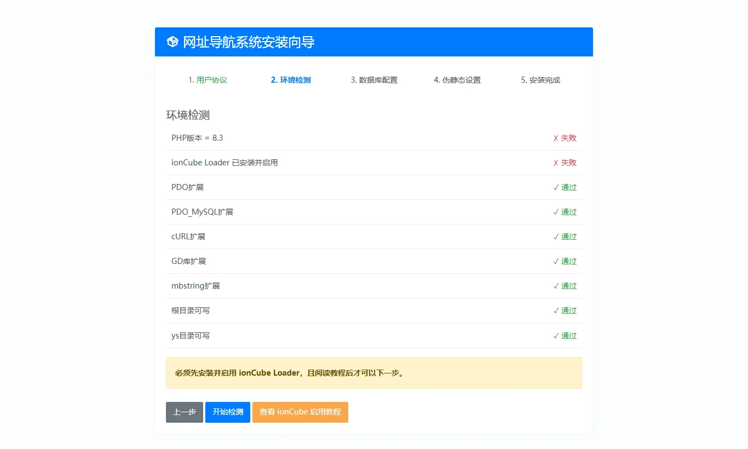The height and width of the screenshot is (449, 748).
Task: Open step 1 用户协议
Action: point(208,80)
